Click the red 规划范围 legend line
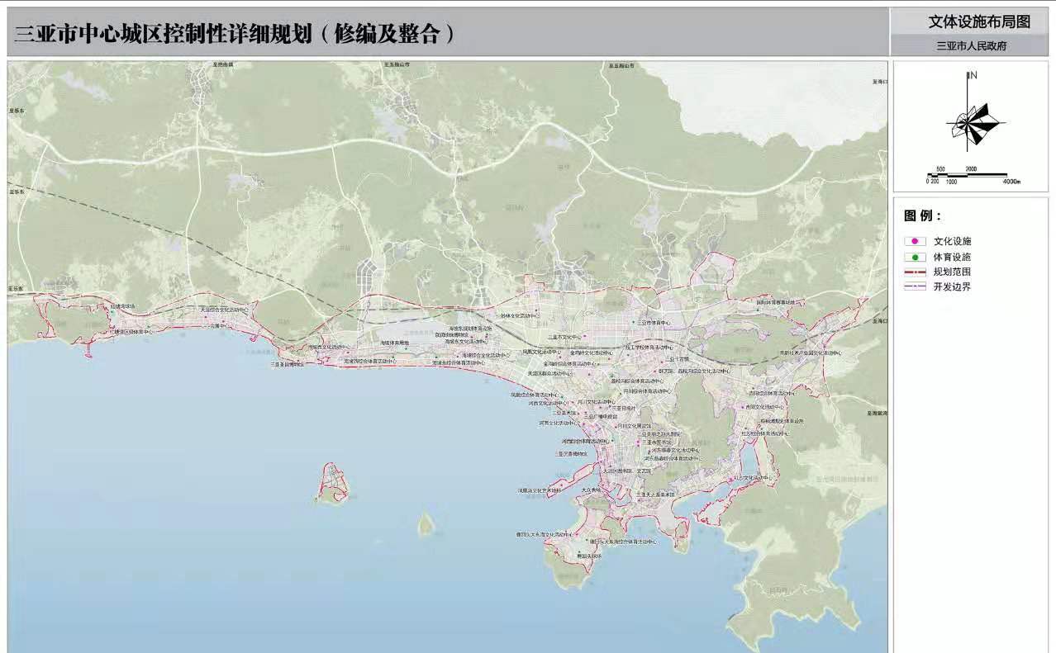 [915, 272]
